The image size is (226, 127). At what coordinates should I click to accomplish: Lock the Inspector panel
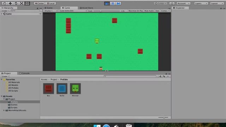coord(221,8)
